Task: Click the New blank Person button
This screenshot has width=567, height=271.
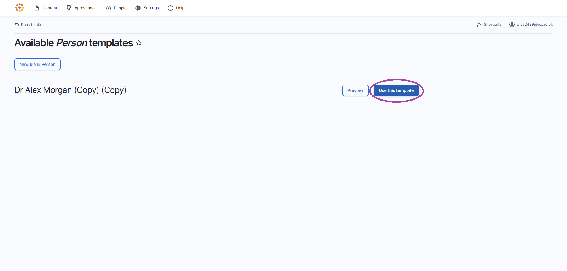Action: (37, 64)
